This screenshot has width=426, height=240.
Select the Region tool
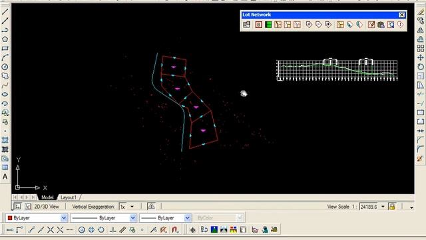point(5,159)
